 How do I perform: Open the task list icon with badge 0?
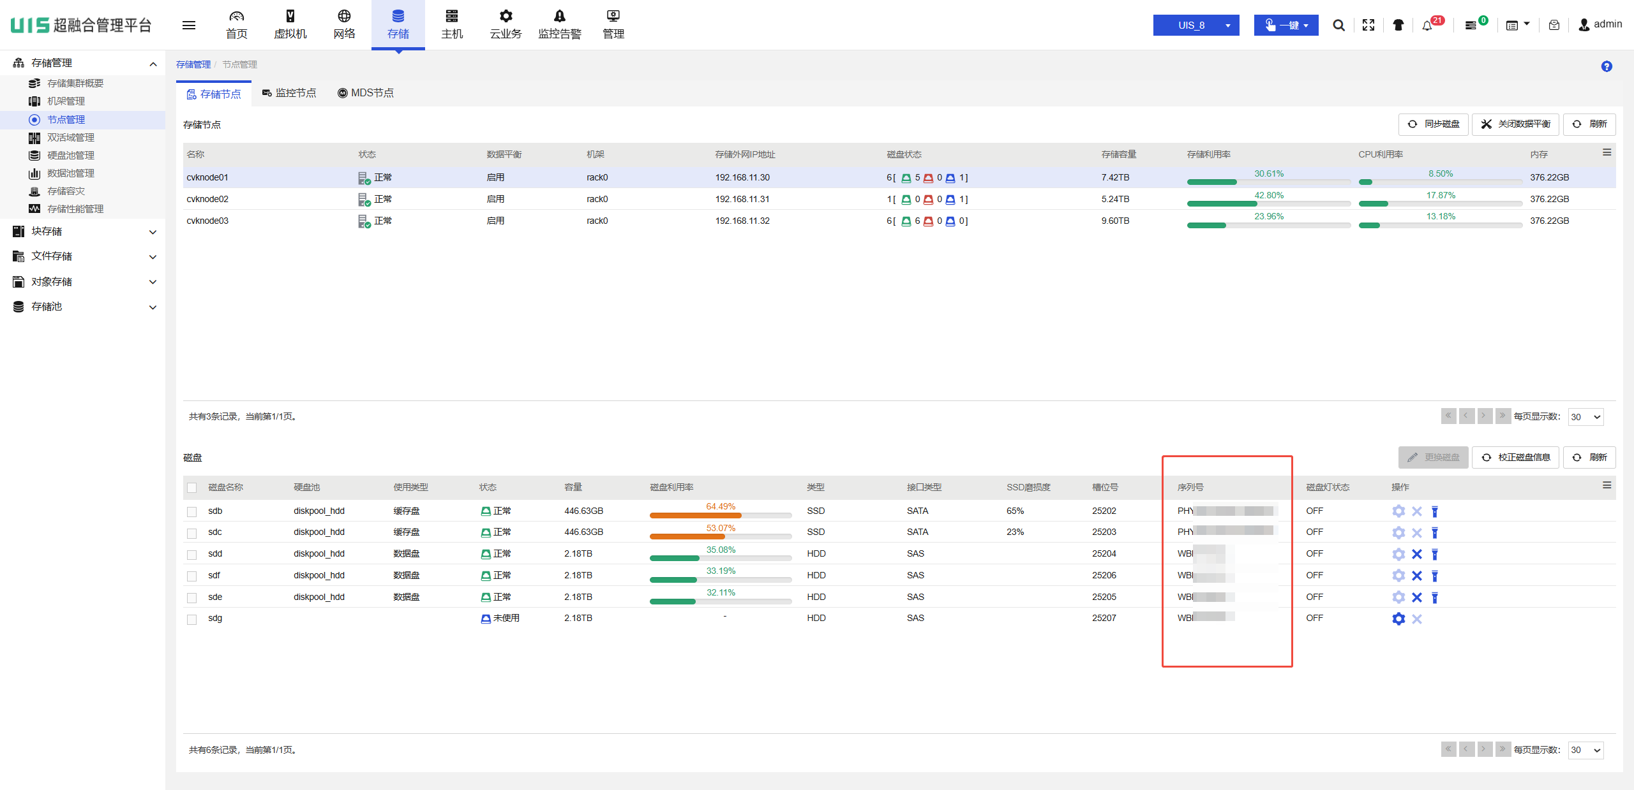click(x=1471, y=26)
